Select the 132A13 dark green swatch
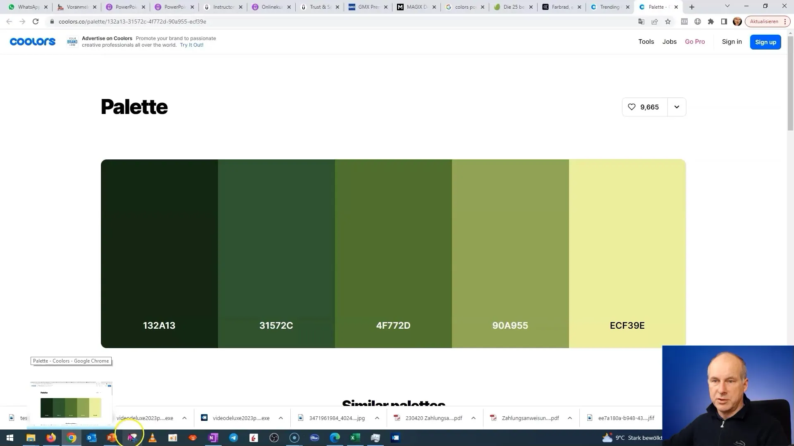Image resolution: width=794 pixels, height=446 pixels. [159, 254]
